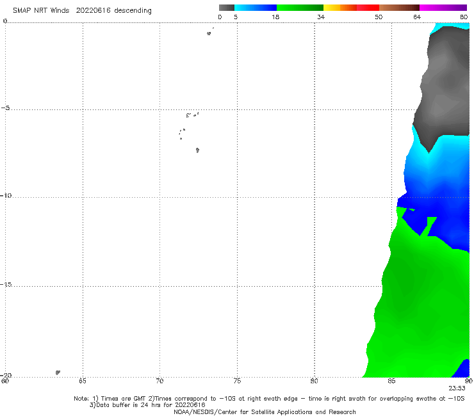Click the magenta-purple segment of the color bar

pos(443,8)
